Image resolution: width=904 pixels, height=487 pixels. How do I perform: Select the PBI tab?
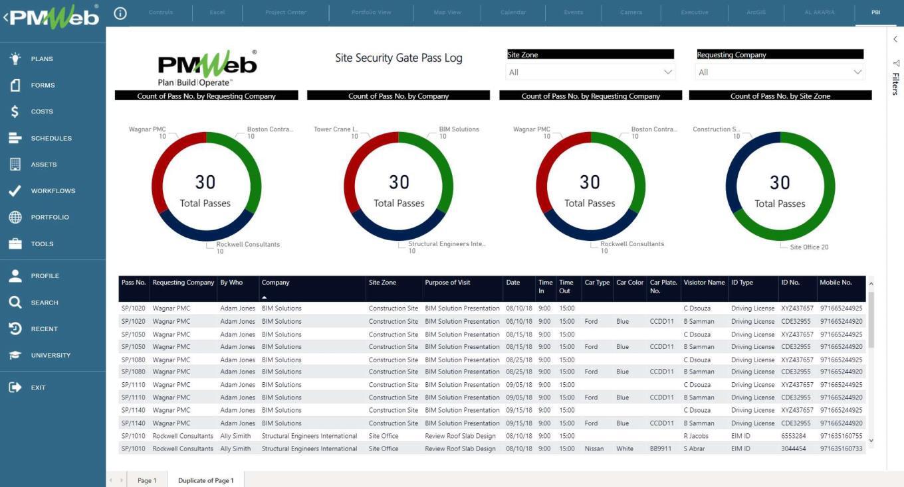[876, 12]
